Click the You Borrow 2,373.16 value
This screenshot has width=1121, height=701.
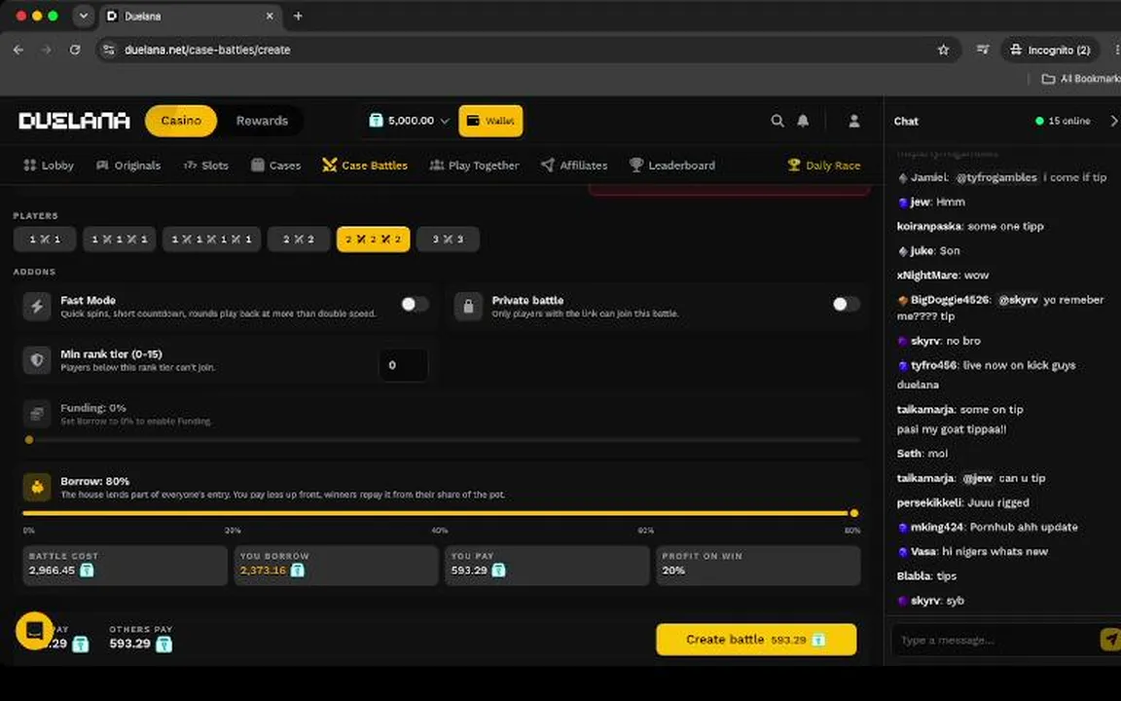[x=263, y=571]
